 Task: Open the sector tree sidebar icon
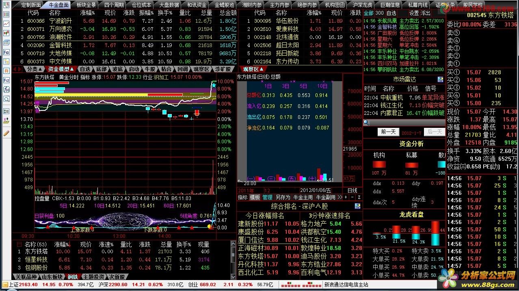point(6,61)
